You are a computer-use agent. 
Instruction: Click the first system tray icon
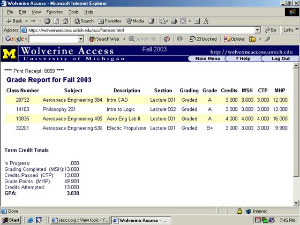[258, 220]
